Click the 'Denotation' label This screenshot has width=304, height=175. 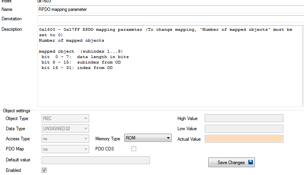[12, 19]
